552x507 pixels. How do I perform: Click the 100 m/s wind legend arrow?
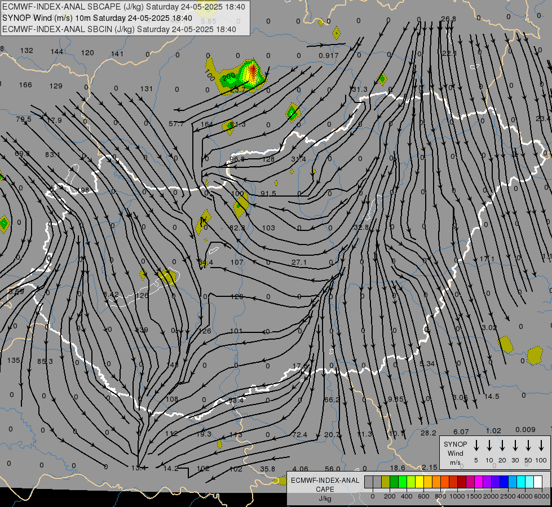(541, 446)
